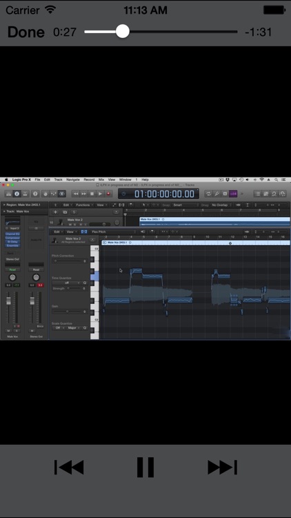Image resolution: width=291 pixels, height=518 pixels.
Task: Toggle the purple count-in 1234 button
Action: click(x=233, y=194)
